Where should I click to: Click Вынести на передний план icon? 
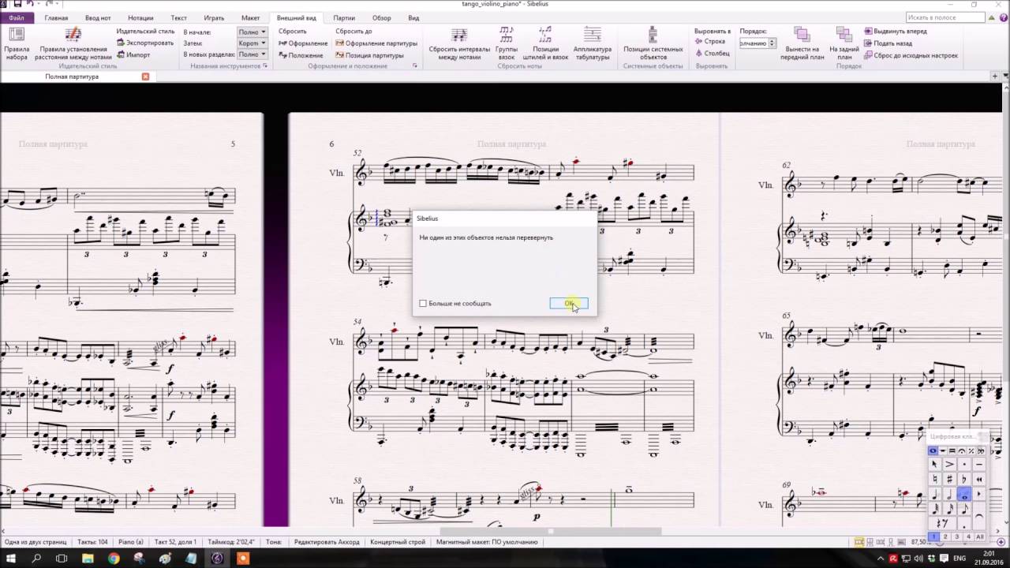tap(802, 35)
